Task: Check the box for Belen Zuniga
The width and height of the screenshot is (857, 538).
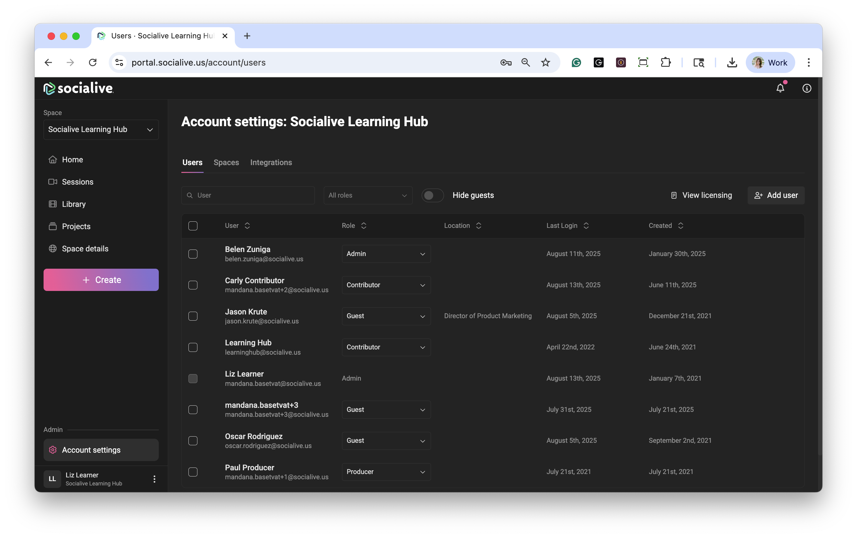Action: coord(193,254)
